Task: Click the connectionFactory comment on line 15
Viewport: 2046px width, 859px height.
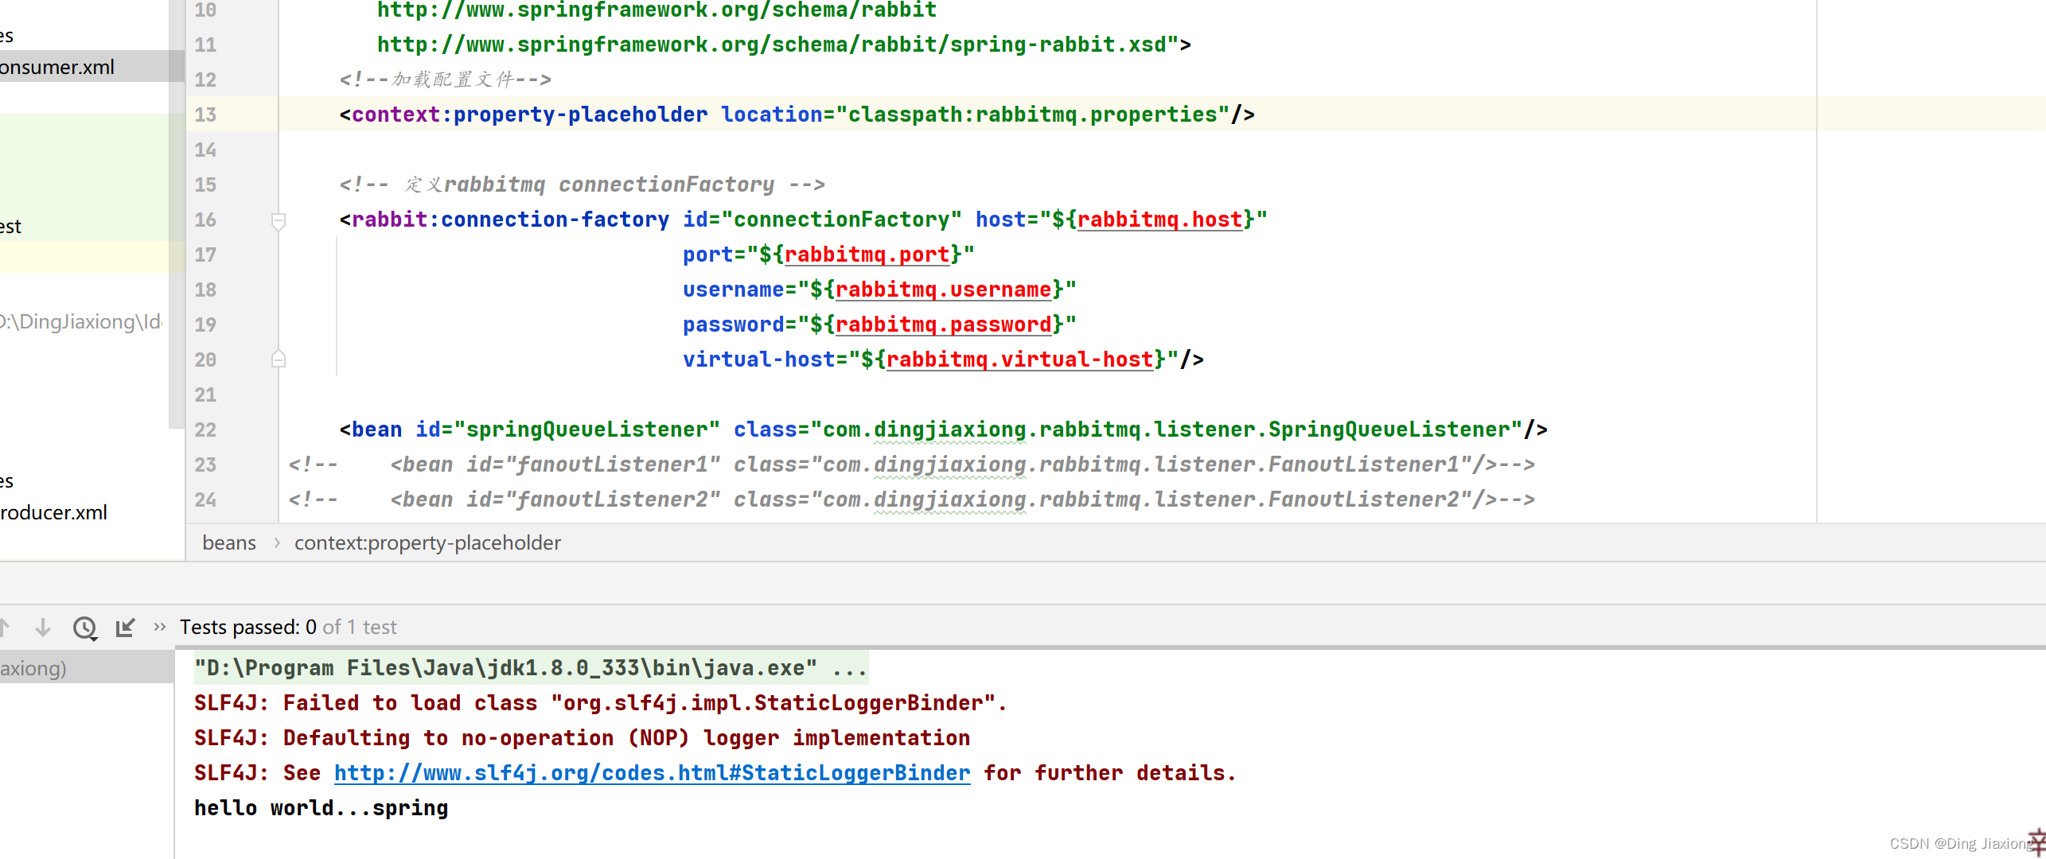Action: pyautogui.click(x=582, y=185)
